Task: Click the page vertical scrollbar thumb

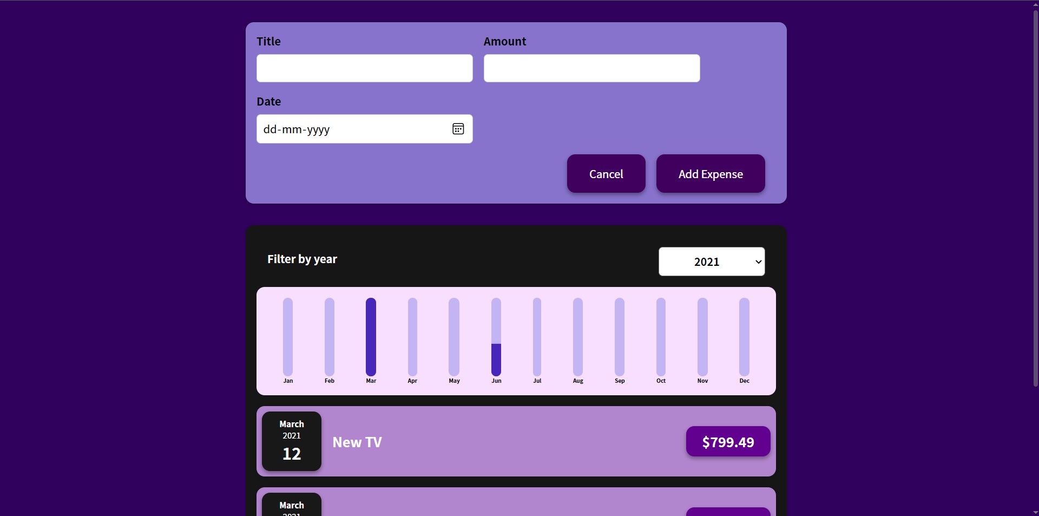Action: [x=1035, y=198]
